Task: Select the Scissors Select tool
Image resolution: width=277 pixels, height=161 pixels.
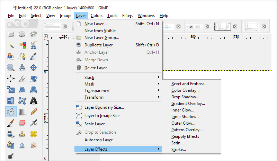Action: pyautogui.click(x=34, y=45)
